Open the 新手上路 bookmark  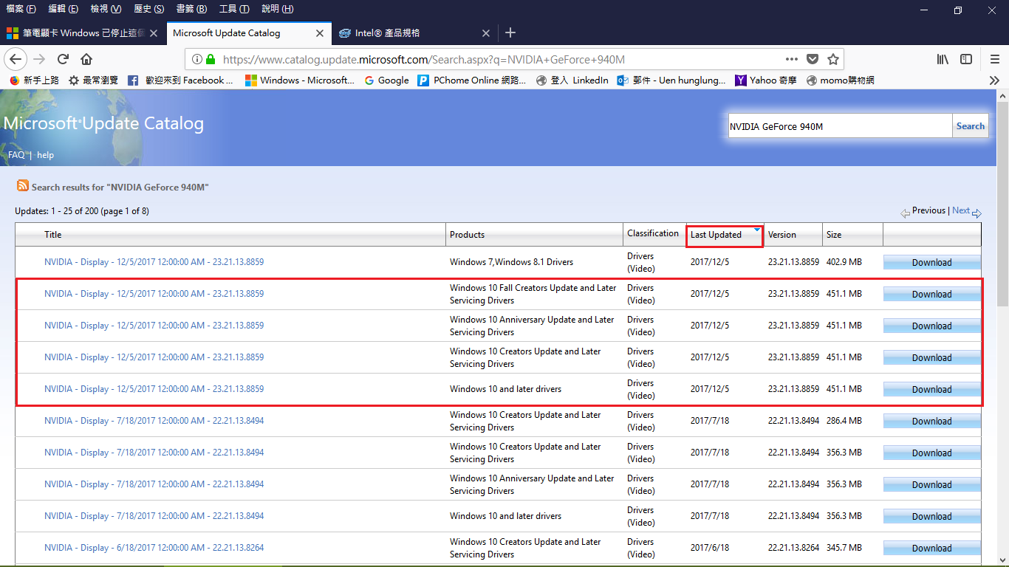34,80
